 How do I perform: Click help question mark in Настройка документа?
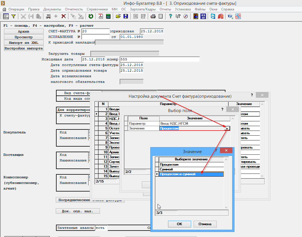(252, 95)
